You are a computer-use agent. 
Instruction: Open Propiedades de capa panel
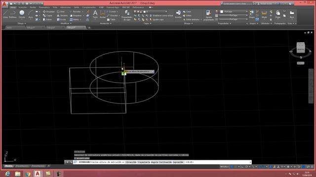pos(127,15)
